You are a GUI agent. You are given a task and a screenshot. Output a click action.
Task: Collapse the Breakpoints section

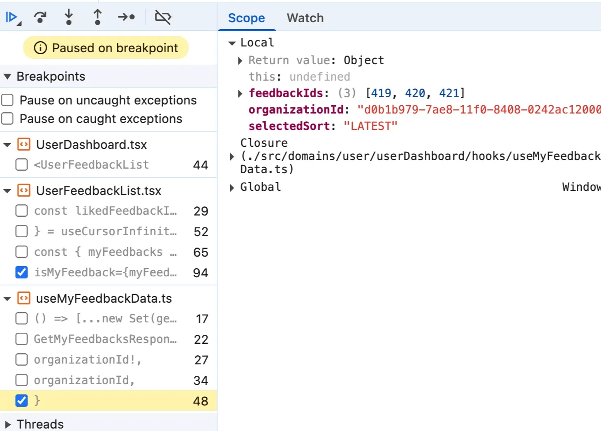click(x=7, y=76)
